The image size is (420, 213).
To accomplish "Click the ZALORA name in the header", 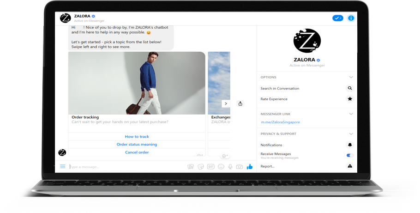I will click(82, 16).
